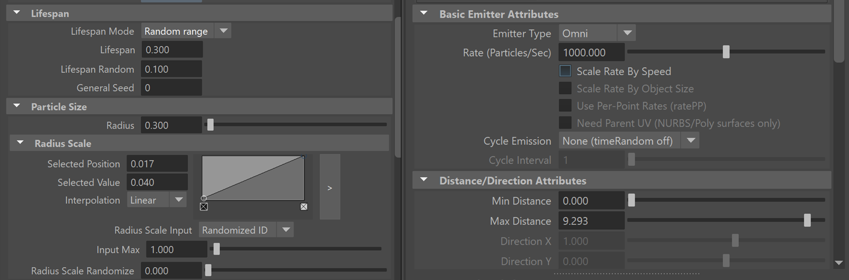Collapse the Lifespan section
Screen dimensions: 849x280
click(17, 13)
